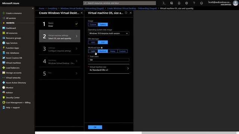Click the All resources grid icon

click(4, 33)
